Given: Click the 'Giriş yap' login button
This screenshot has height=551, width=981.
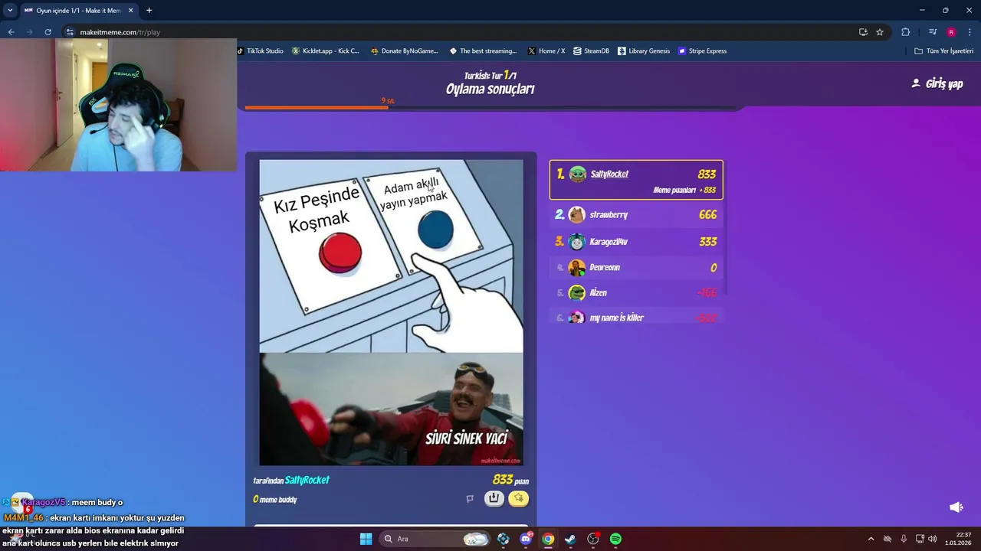Looking at the screenshot, I should [x=937, y=83].
